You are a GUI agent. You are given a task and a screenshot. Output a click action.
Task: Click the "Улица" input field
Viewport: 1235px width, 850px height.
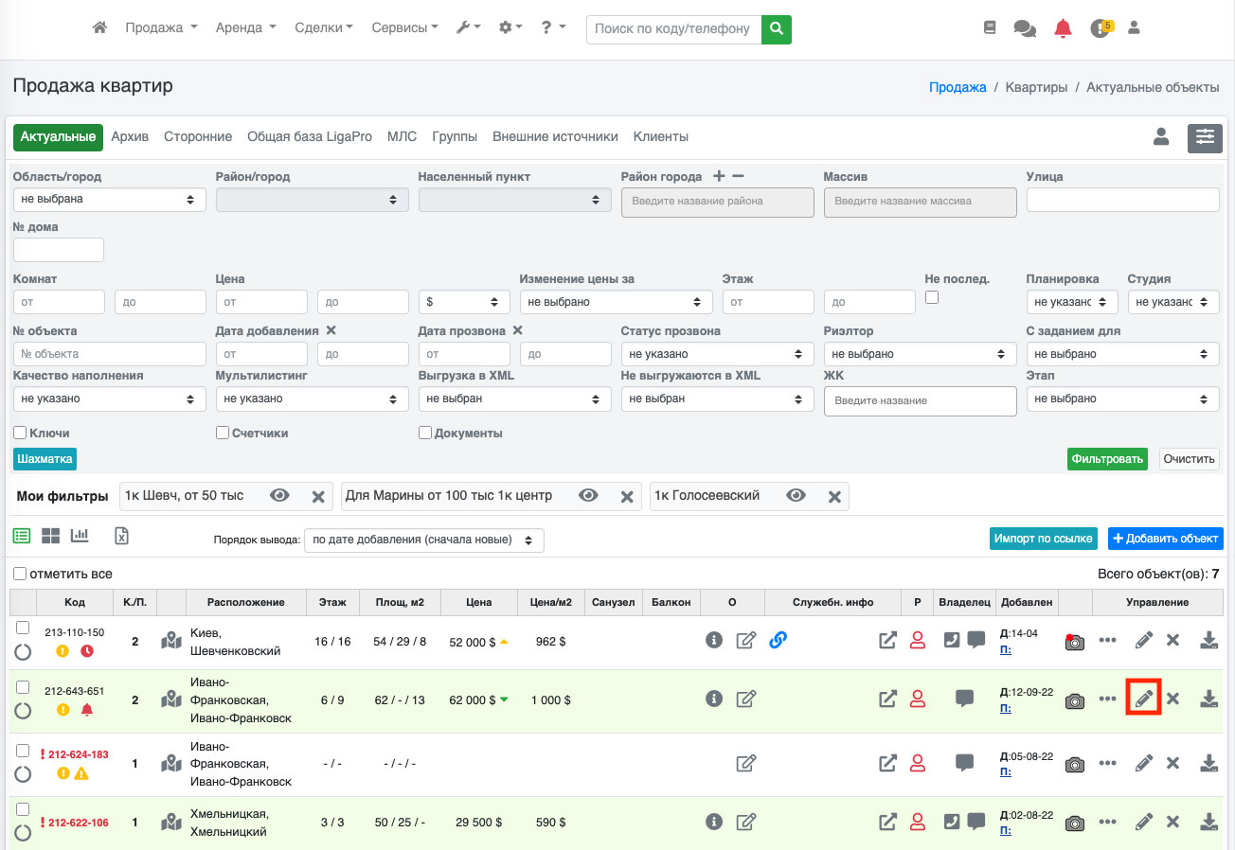click(1122, 200)
